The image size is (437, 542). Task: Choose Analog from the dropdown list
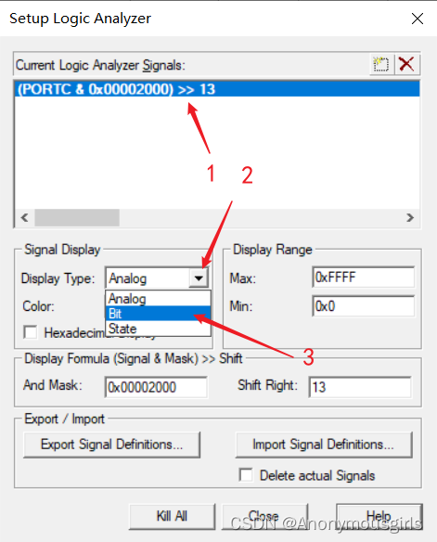(x=158, y=298)
